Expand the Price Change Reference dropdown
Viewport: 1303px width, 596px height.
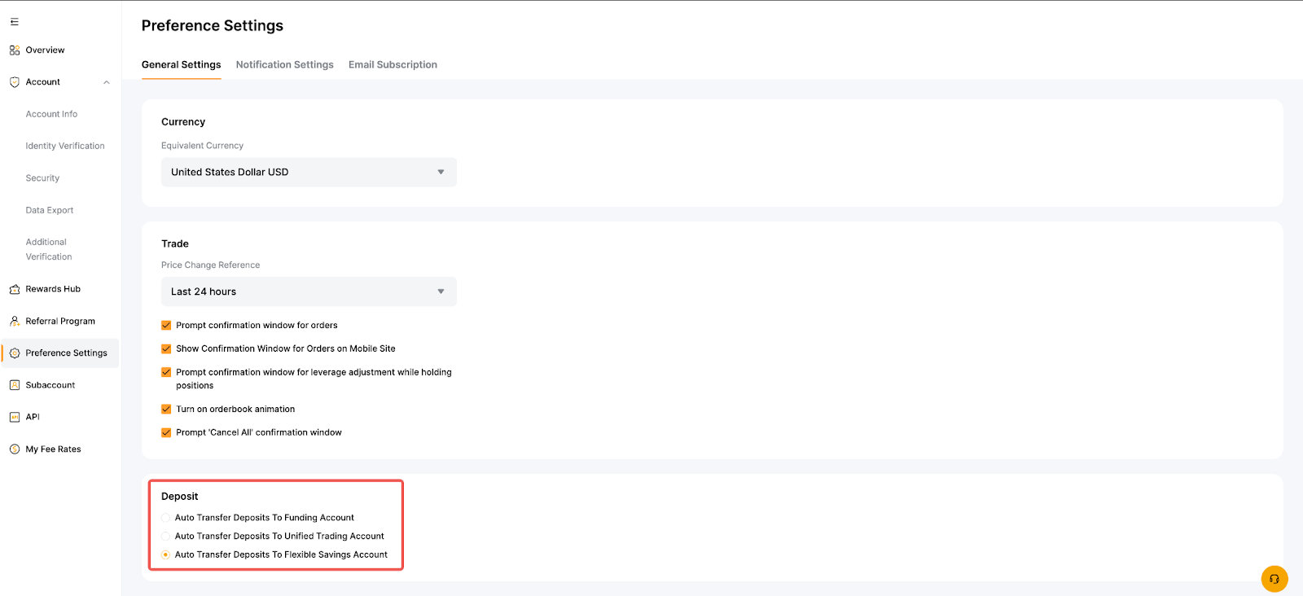309,291
